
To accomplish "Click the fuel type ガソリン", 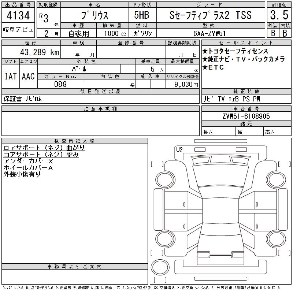I will click(x=142, y=33).
